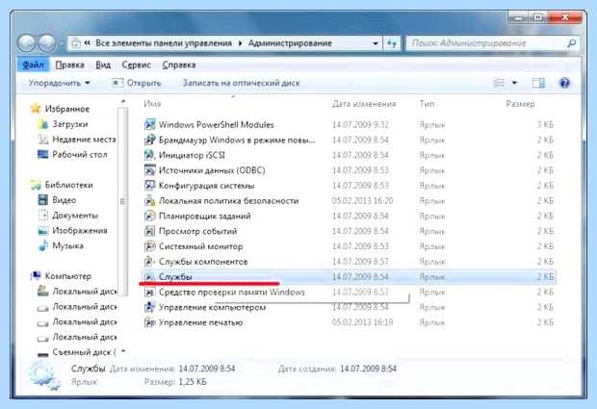Select the Windows PowerShell Modules shortcut icon

[149, 124]
